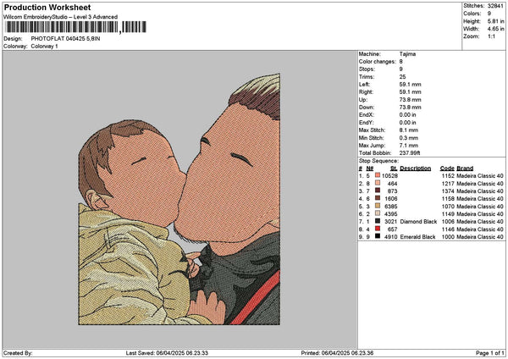The image size is (508, 359).
Task: Click the Zoom value 1:1
Action: [491, 36]
